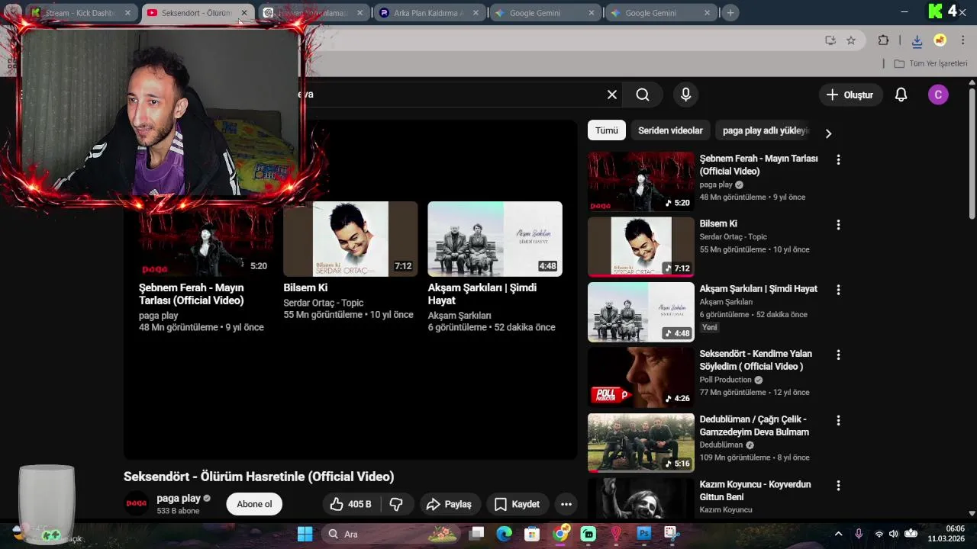Viewport: 977px width, 549px height.
Task: Open Microsoft Store from taskbar
Action: pyautogui.click(x=532, y=534)
